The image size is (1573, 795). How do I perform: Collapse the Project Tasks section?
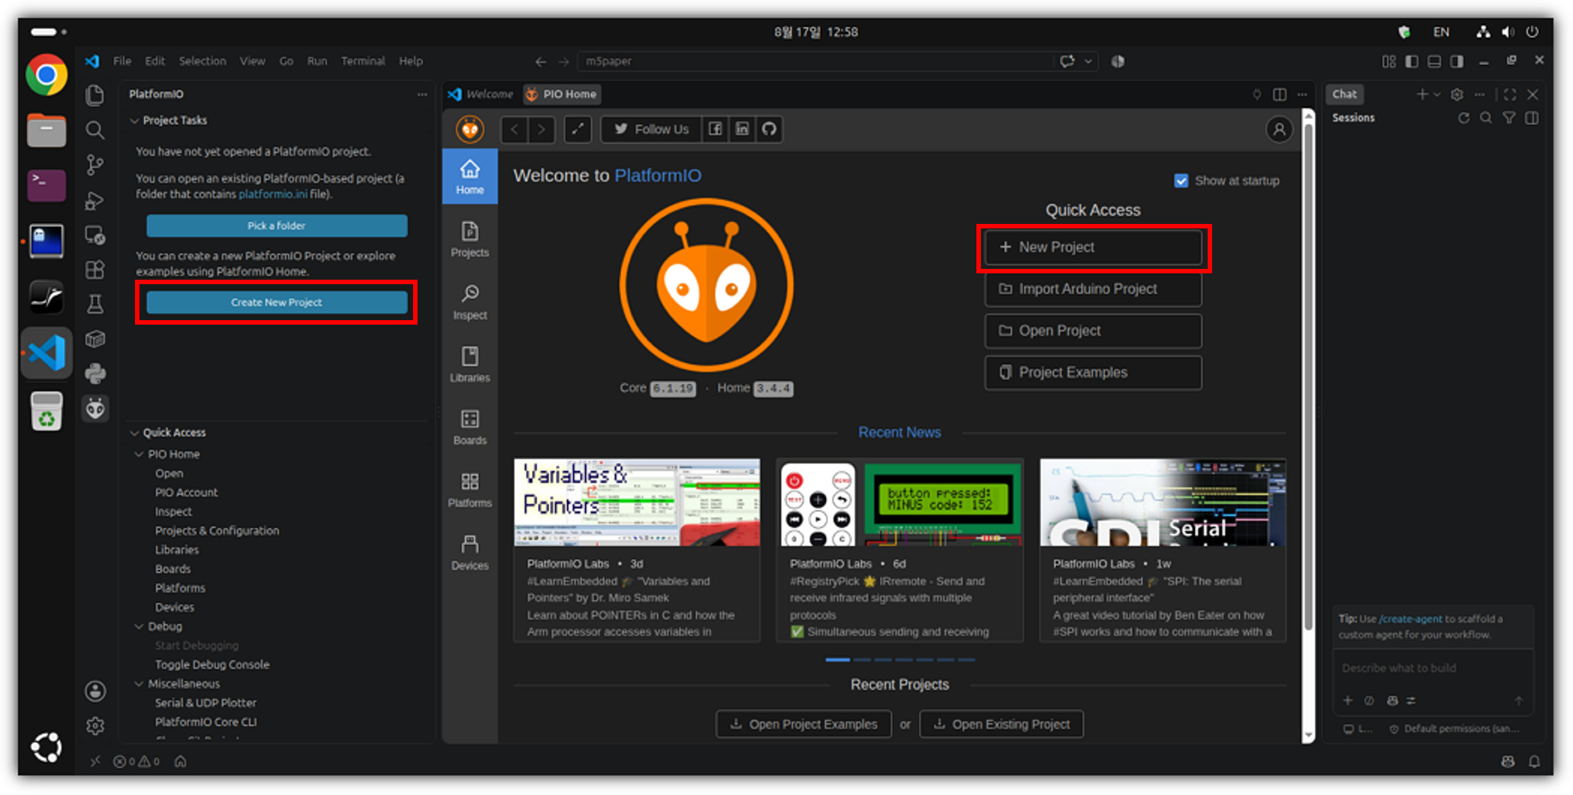pos(135,121)
